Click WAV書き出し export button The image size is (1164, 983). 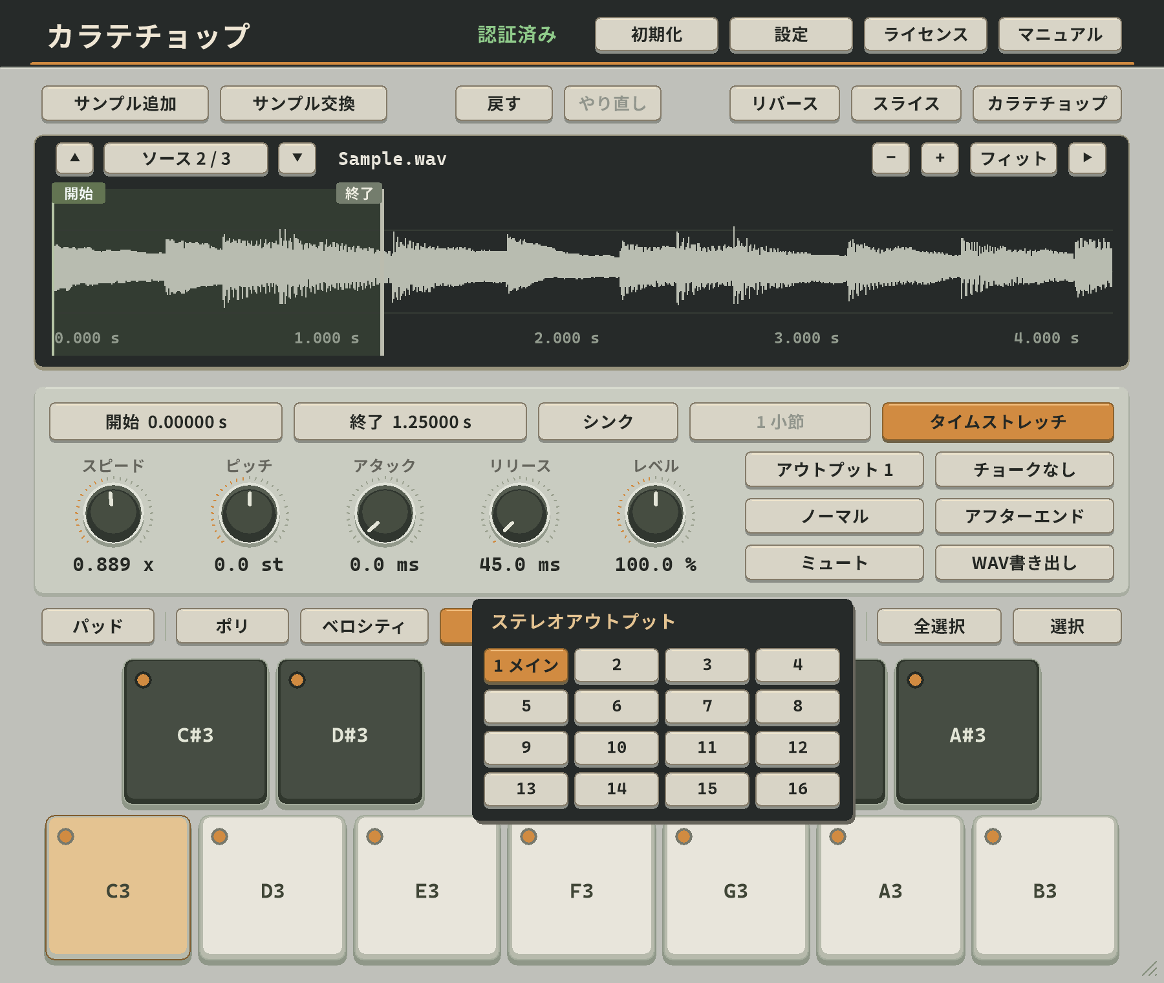1024,563
